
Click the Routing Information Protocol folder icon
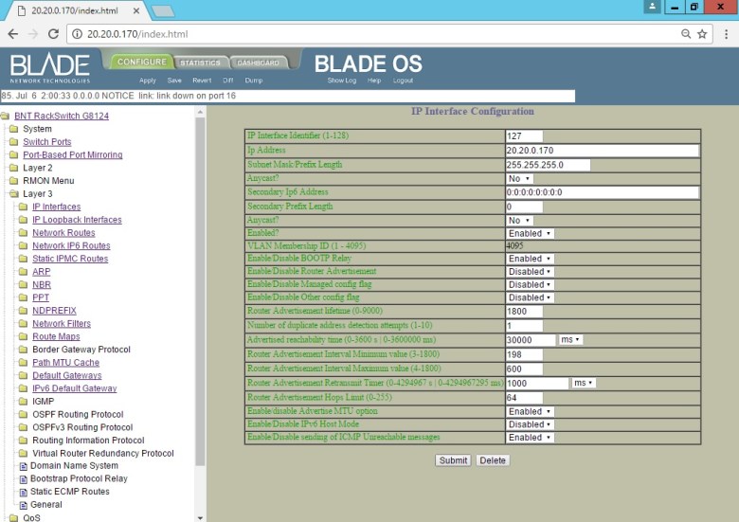pos(23,441)
